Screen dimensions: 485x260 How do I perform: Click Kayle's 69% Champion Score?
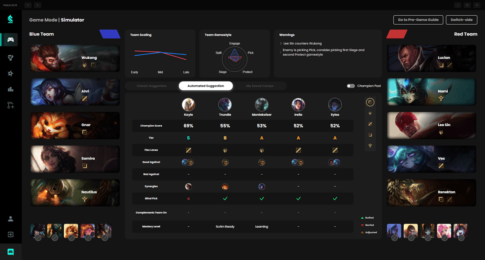click(188, 126)
